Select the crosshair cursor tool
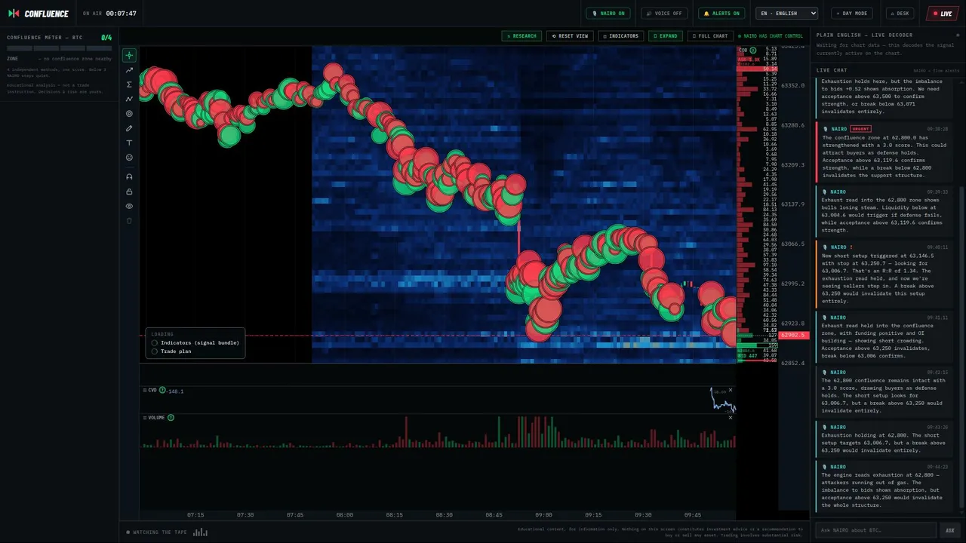The width and height of the screenshot is (966, 543). tap(129, 55)
